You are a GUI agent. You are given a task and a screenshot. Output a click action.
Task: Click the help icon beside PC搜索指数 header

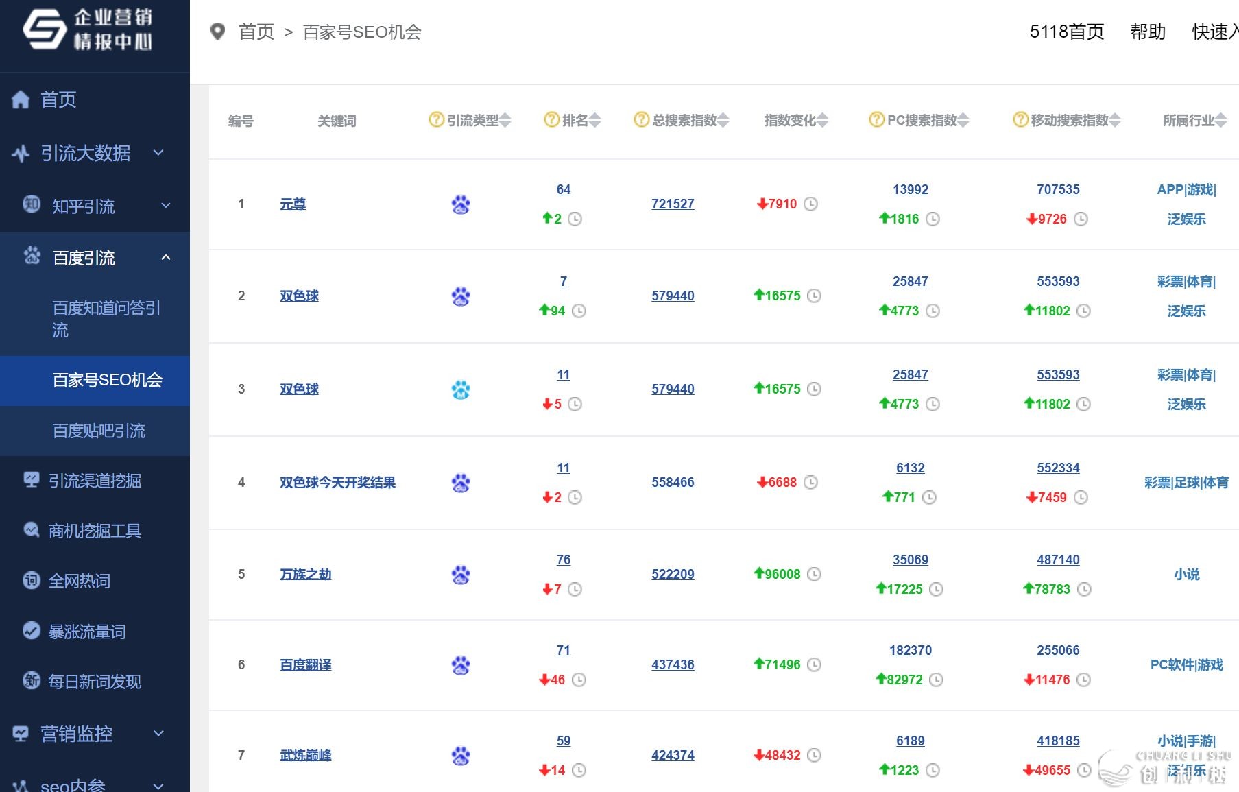click(876, 120)
